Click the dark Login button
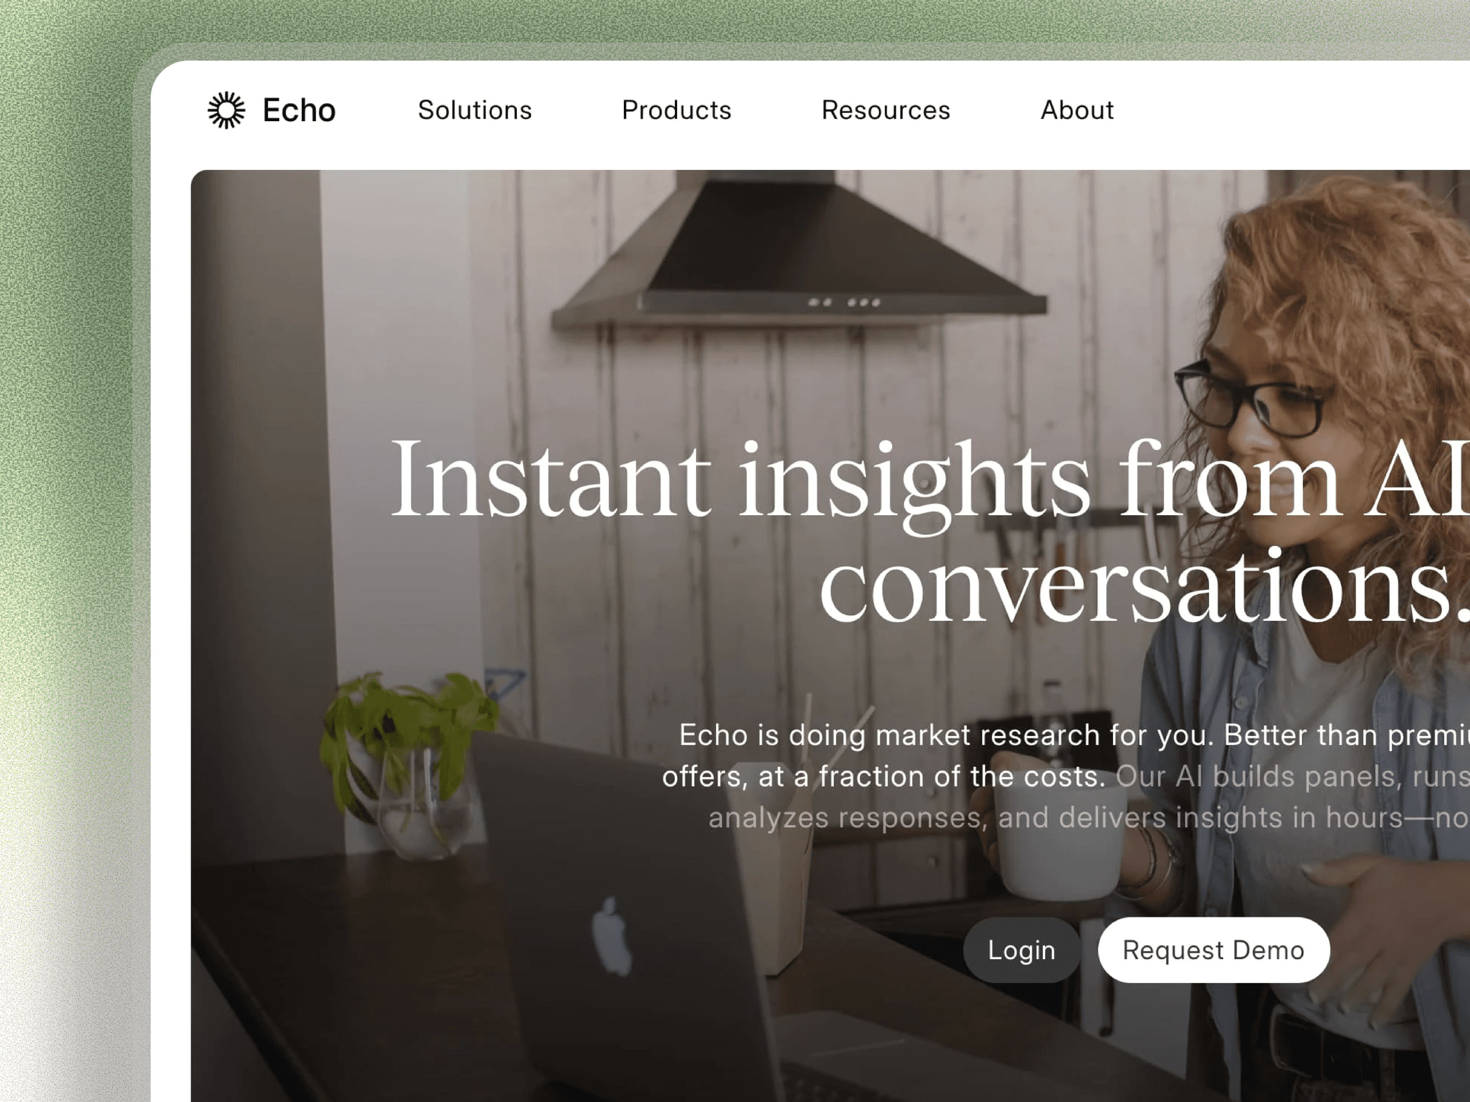 click(x=1022, y=950)
